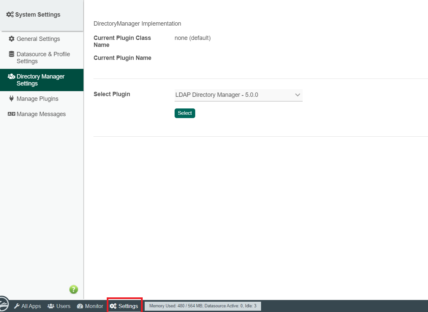This screenshot has height=312, width=428.
Task: Expand the LDAP Directory Manager dropdown chevron
Action: [298, 95]
